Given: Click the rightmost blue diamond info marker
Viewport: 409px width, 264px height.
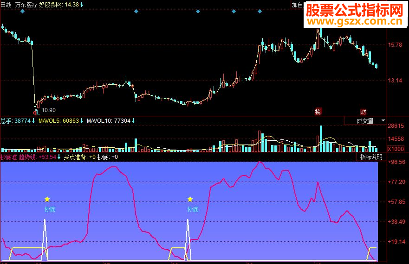Looking at the screenshot, I should click(x=260, y=12).
